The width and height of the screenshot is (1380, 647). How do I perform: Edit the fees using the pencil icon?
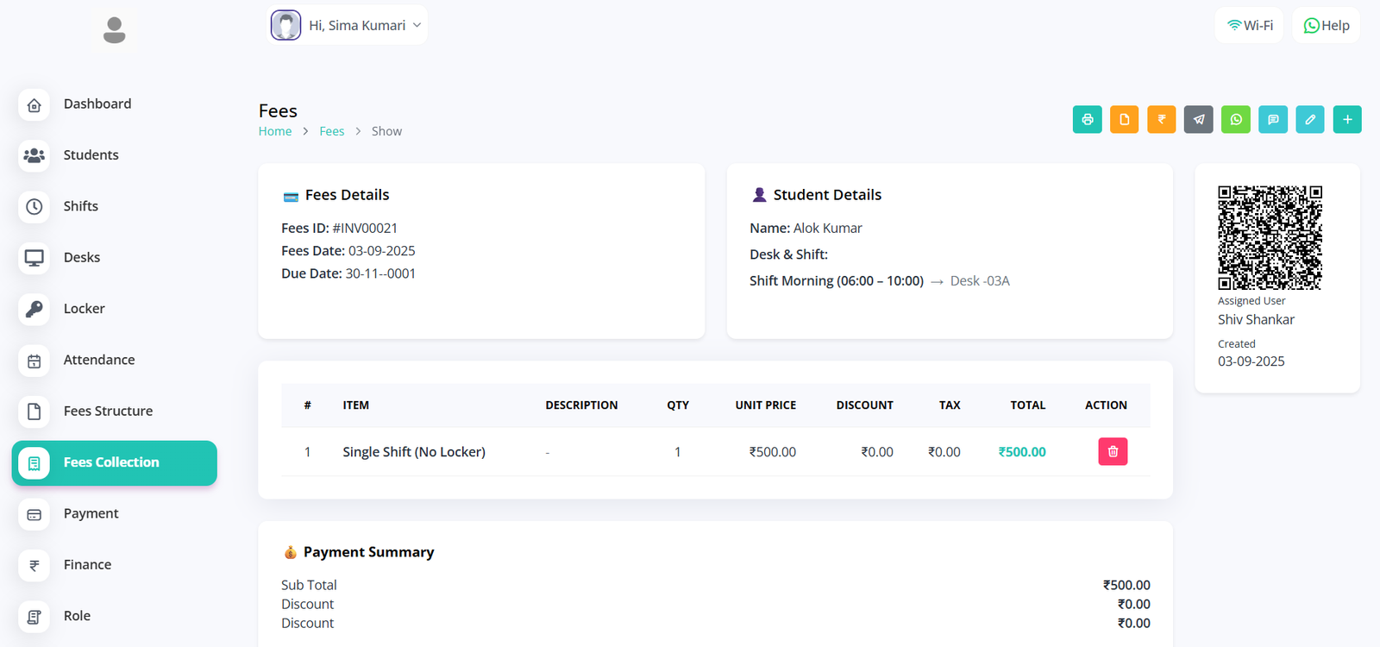pos(1309,119)
